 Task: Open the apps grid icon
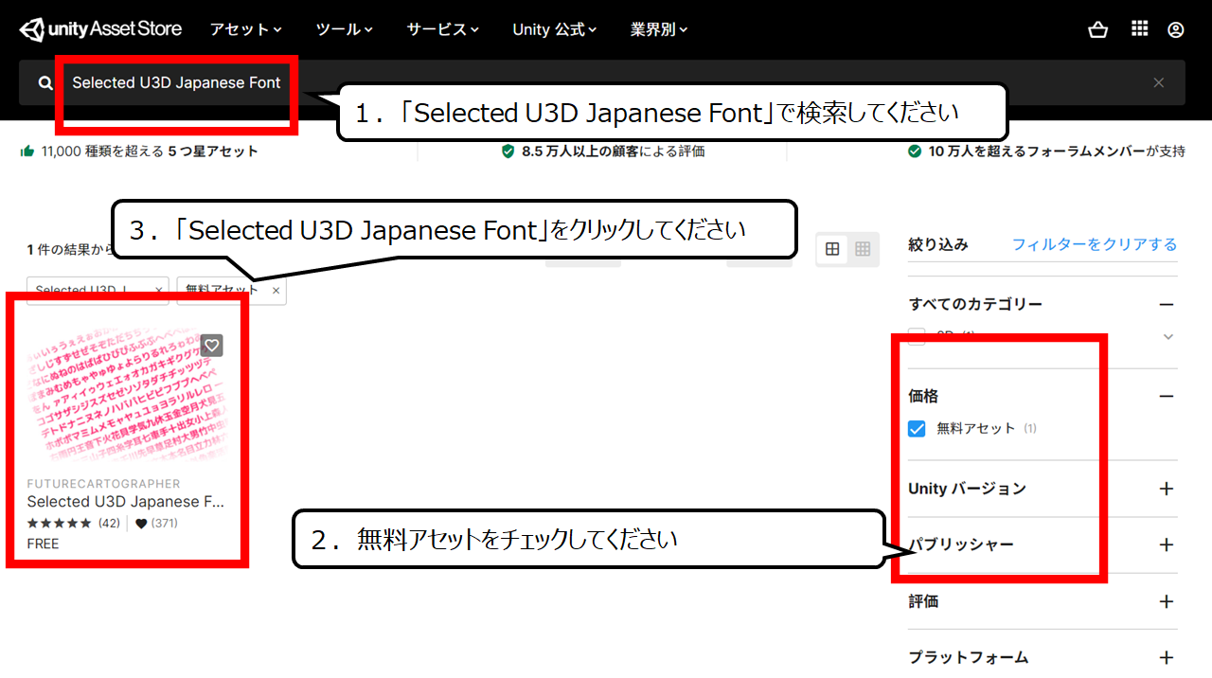[1140, 29]
